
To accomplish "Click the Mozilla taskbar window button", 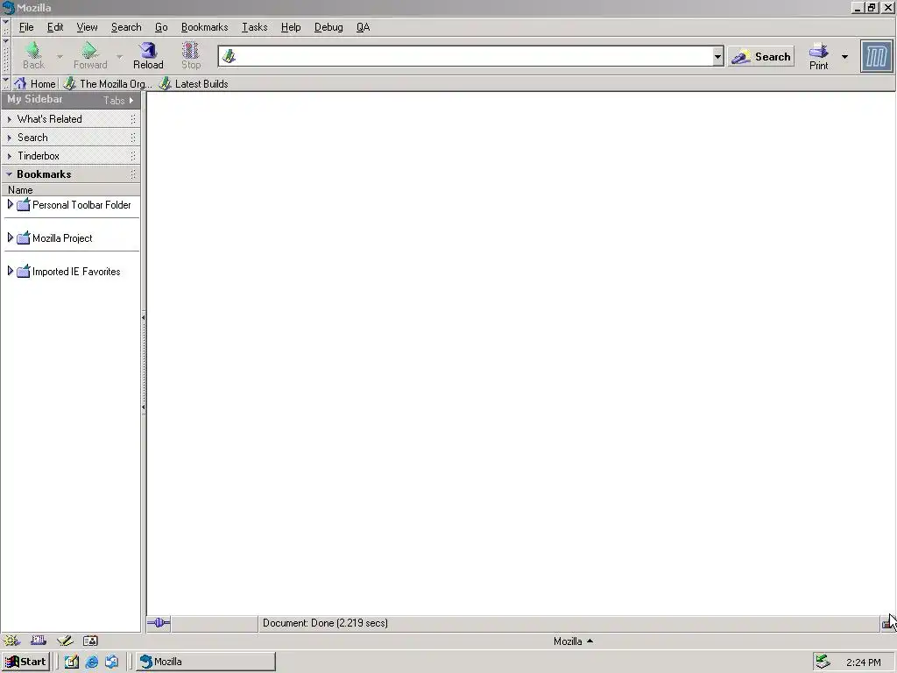I will (205, 662).
